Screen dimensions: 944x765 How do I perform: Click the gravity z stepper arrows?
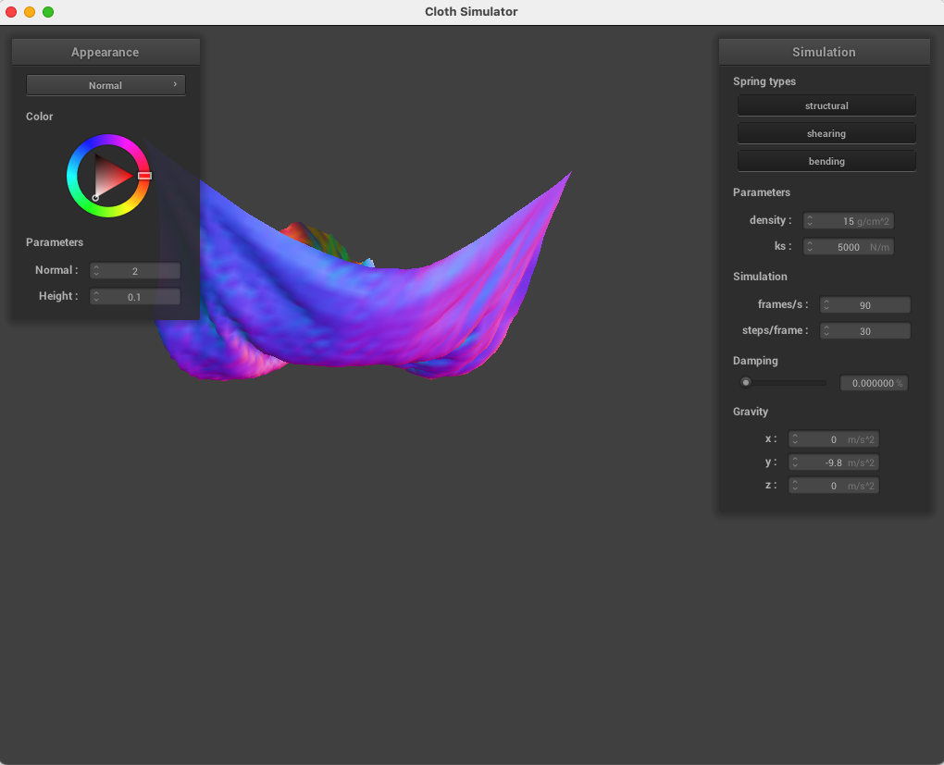coord(795,486)
